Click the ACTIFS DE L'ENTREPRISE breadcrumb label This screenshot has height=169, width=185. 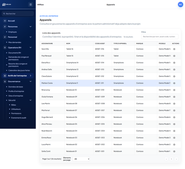49,16
